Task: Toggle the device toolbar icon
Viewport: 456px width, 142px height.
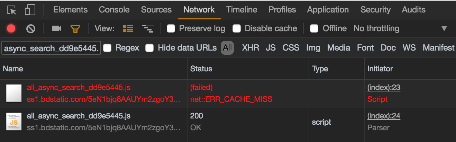Action: tap(30, 10)
